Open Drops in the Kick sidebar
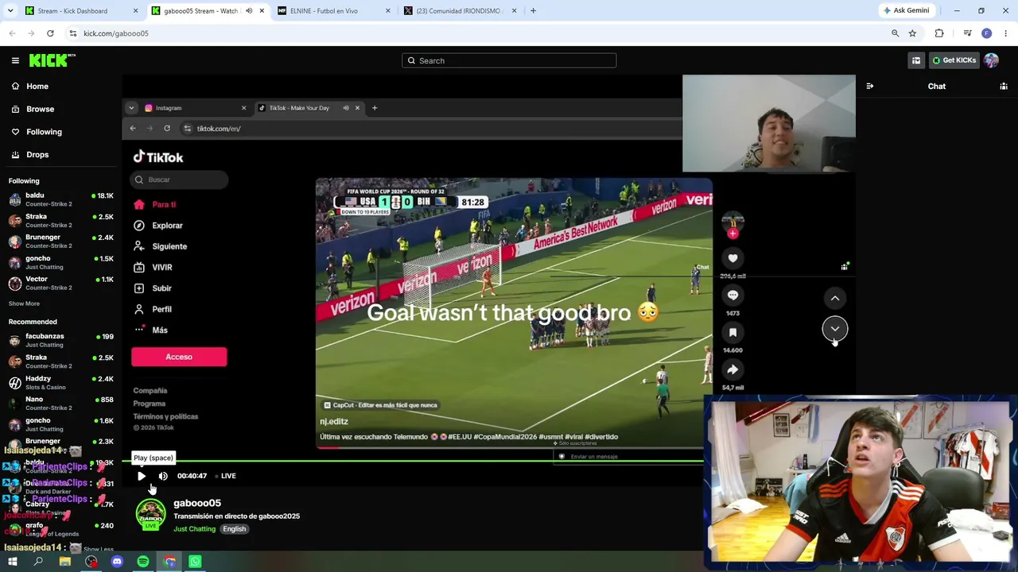The image size is (1018, 572). tap(37, 155)
